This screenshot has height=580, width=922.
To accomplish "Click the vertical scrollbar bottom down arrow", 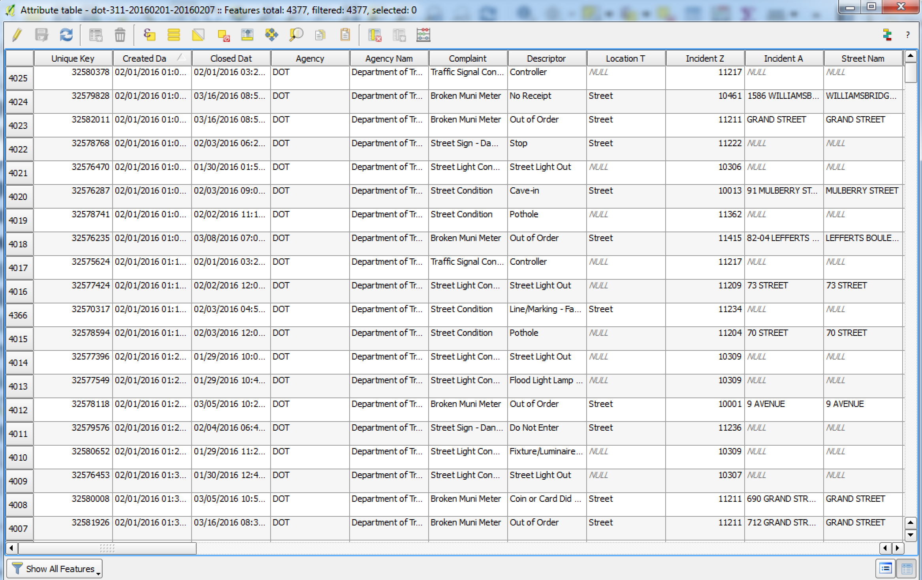I will tap(911, 535).
